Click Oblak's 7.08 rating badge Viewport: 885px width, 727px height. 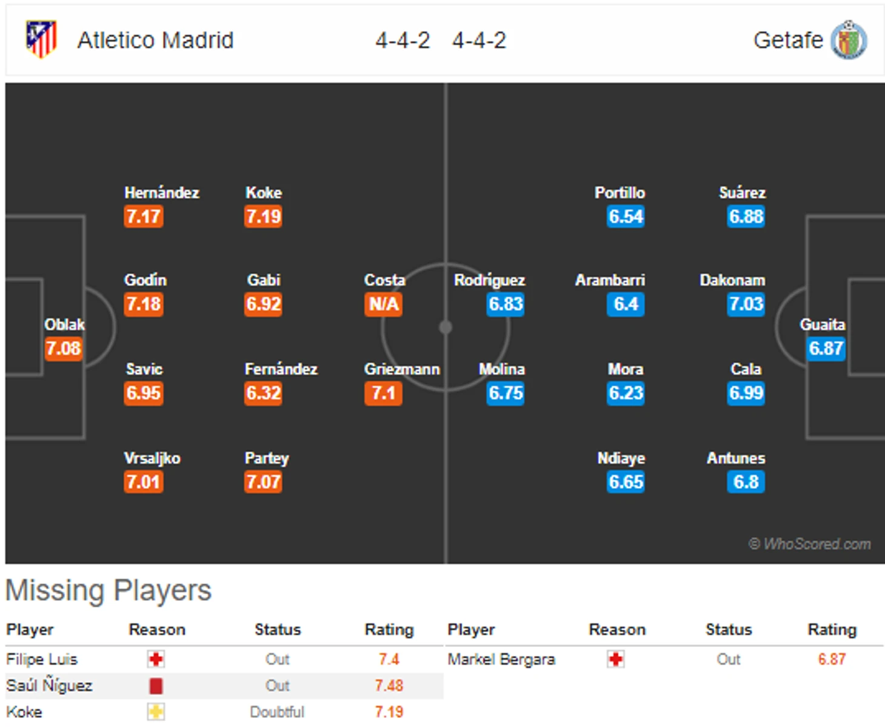pyautogui.click(x=63, y=349)
